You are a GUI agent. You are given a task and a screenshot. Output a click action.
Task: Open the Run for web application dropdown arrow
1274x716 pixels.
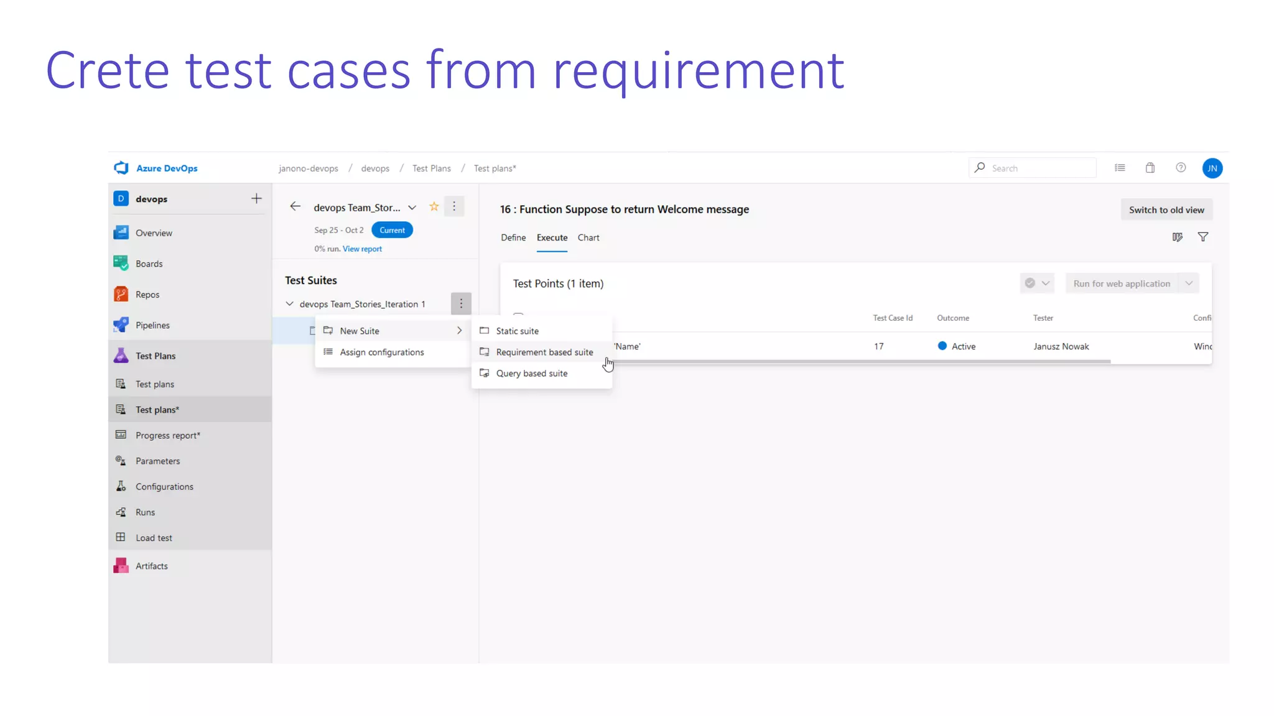pyautogui.click(x=1189, y=283)
